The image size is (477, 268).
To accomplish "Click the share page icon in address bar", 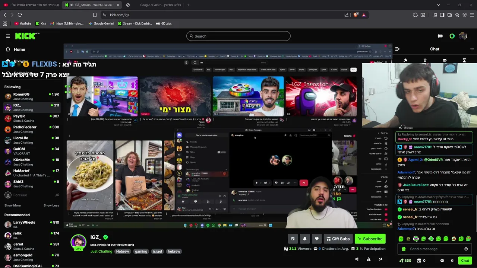I will click(x=347, y=15).
